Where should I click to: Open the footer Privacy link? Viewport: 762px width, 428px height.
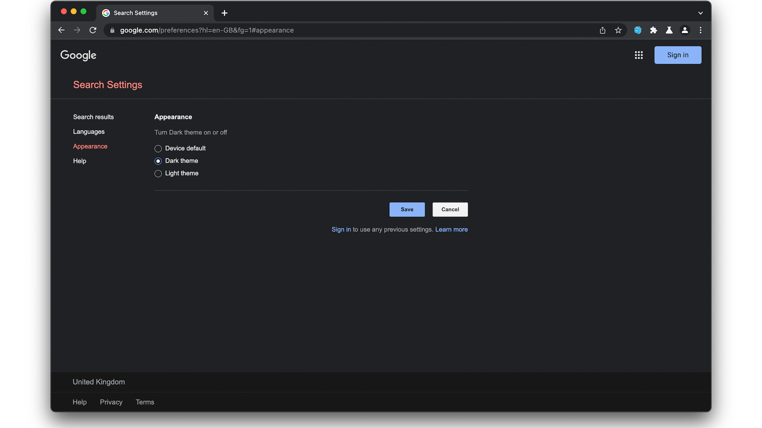[111, 402]
